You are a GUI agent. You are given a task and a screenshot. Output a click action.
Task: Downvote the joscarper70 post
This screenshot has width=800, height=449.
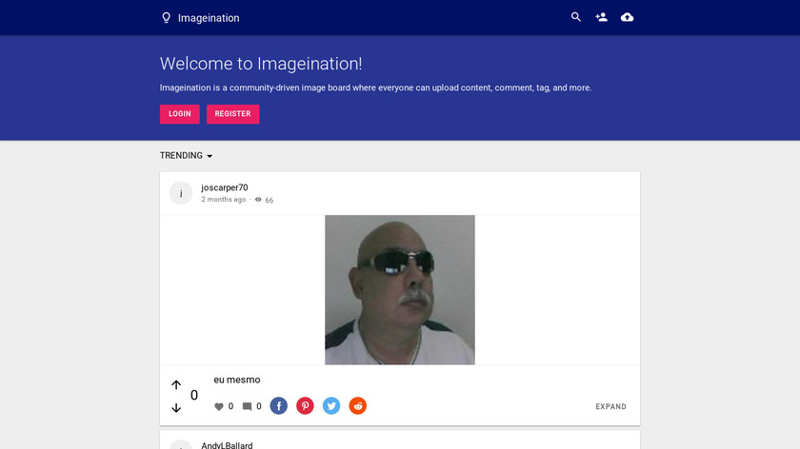point(176,408)
